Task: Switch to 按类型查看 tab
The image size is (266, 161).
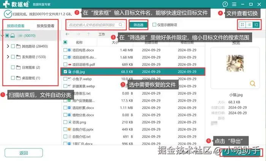Action: pyautogui.click(x=46, y=26)
